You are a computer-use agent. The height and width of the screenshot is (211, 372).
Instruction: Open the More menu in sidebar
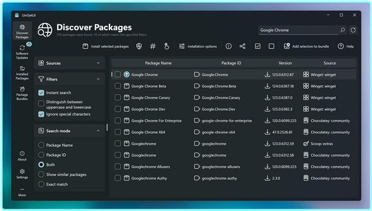[22, 192]
